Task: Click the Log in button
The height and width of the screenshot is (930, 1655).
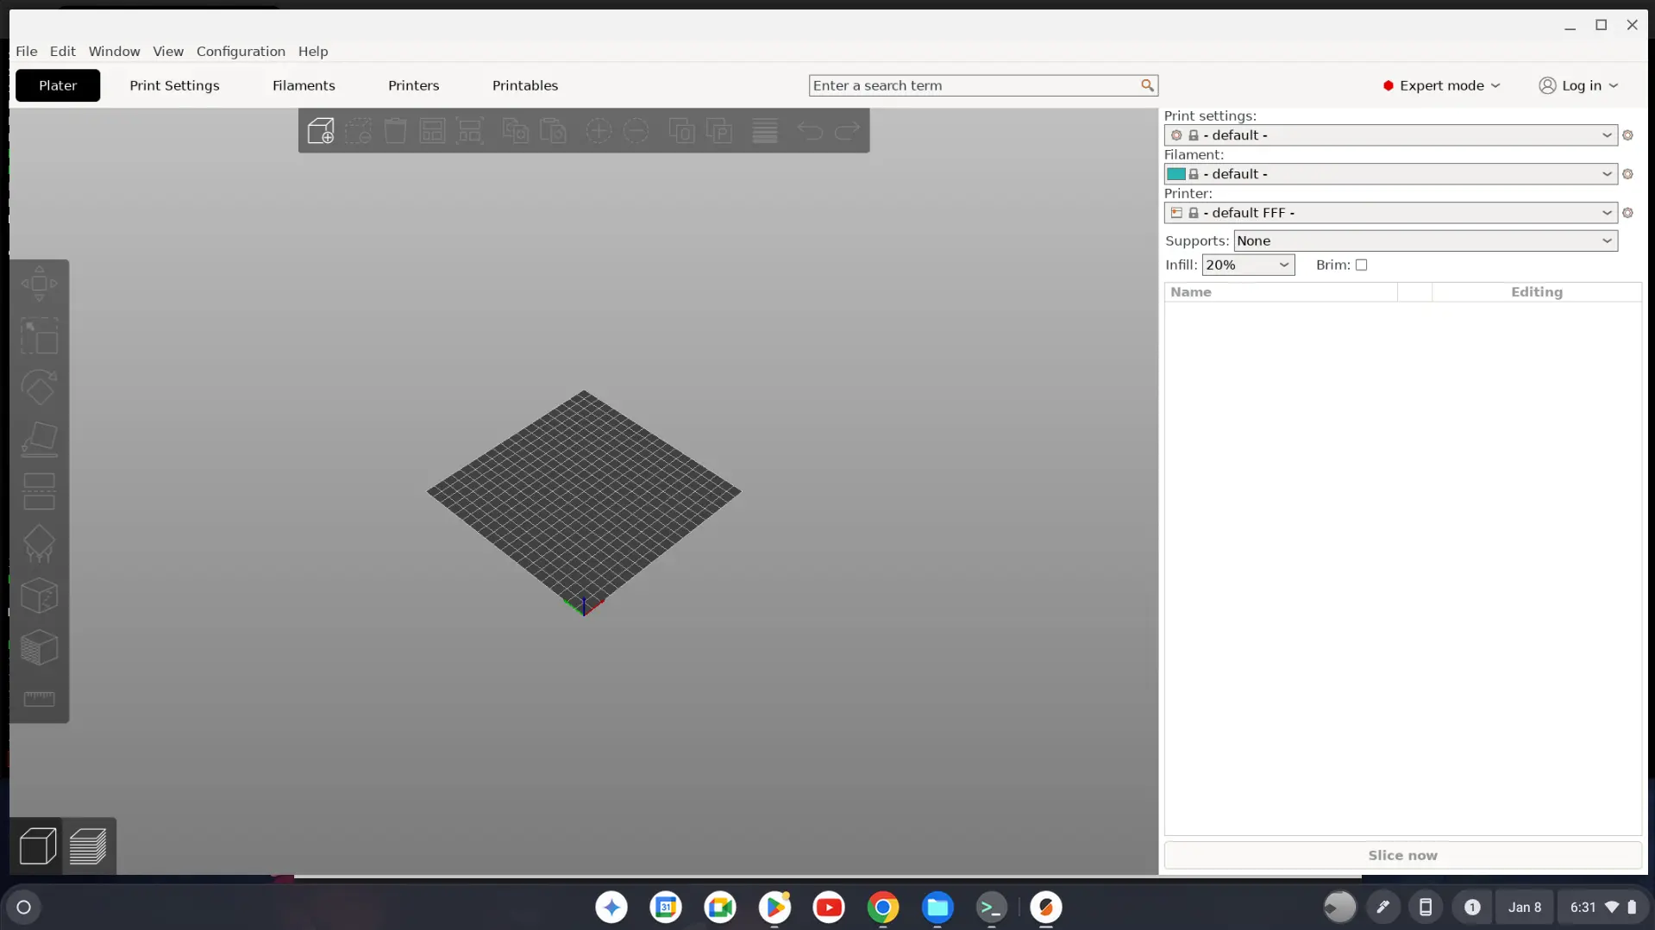Action: point(1578,85)
